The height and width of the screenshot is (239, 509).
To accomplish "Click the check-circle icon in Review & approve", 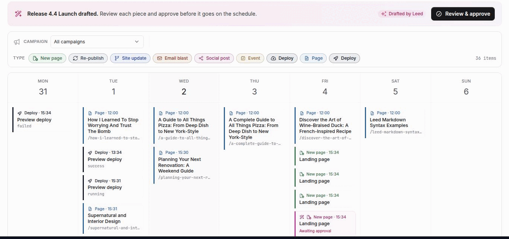I will (439, 14).
